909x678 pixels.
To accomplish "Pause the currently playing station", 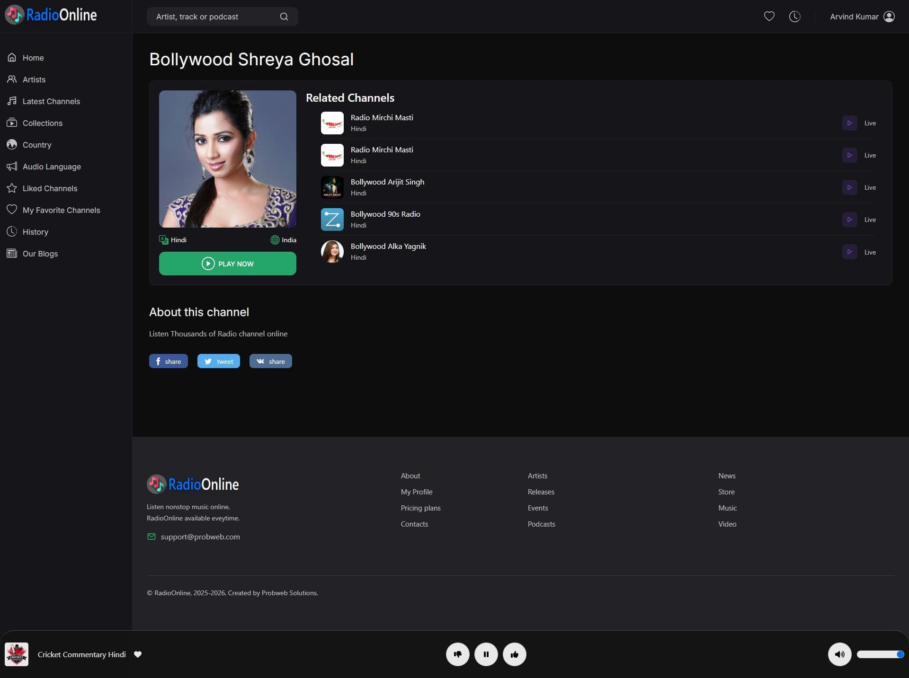I will [486, 654].
